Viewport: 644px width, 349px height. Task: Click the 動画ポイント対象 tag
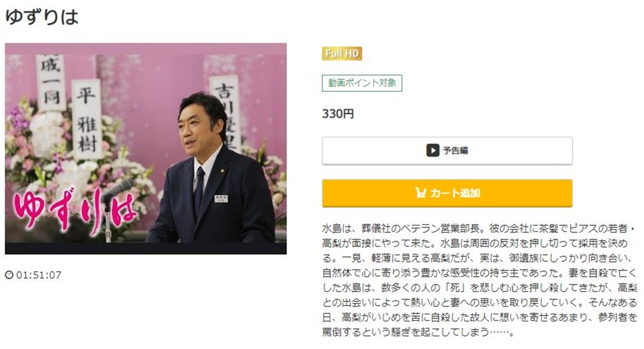[362, 83]
